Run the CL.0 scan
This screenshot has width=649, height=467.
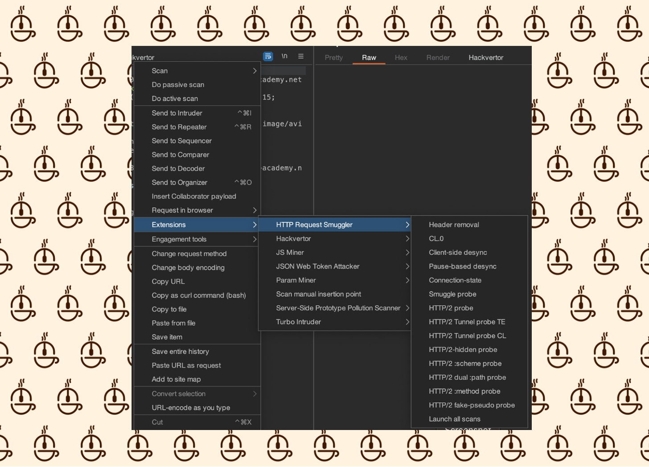pos(469,238)
